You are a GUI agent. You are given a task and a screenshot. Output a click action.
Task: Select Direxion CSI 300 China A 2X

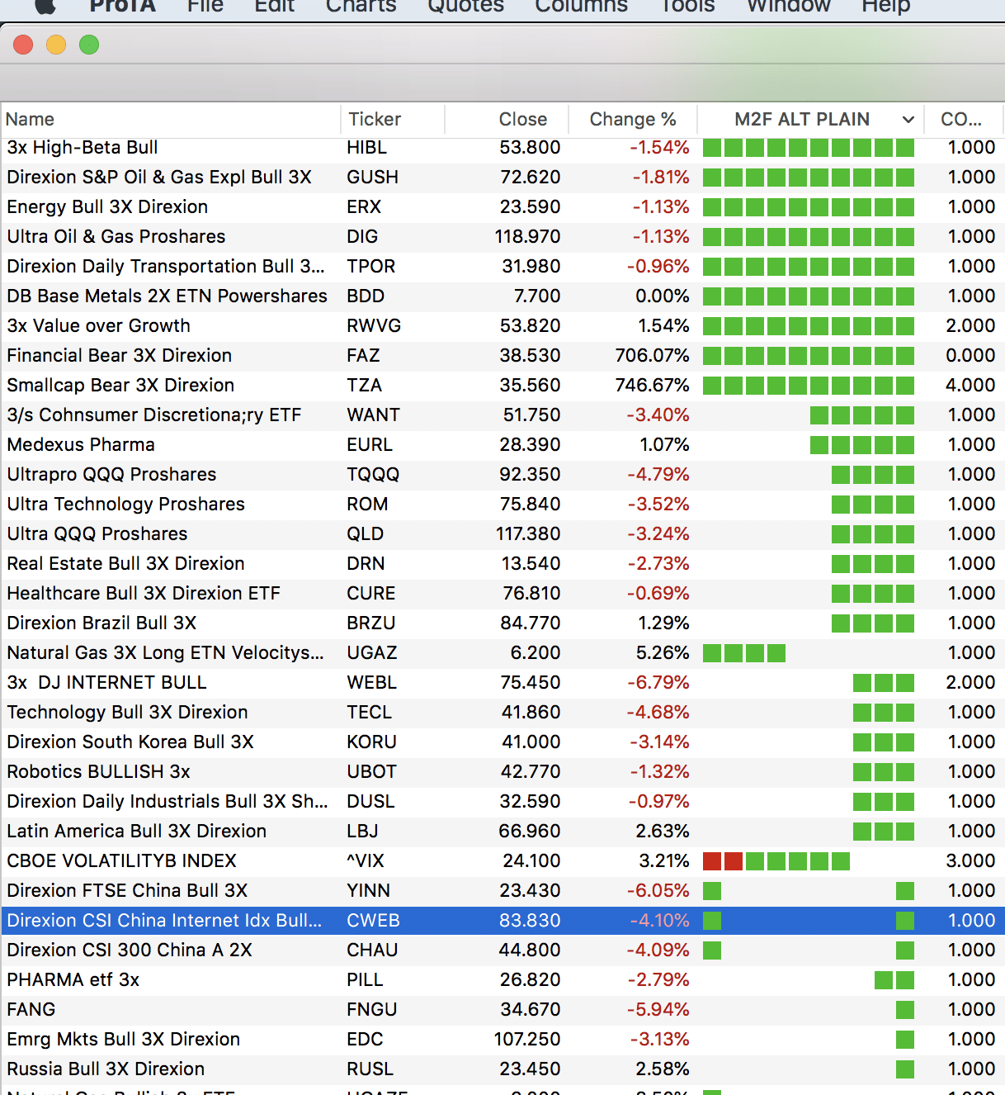coord(130,950)
